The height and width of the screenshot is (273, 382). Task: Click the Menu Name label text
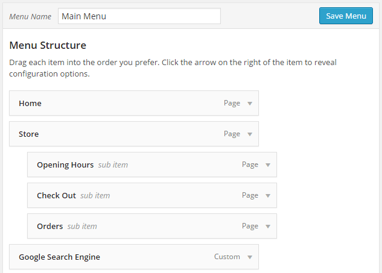point(30,16)
